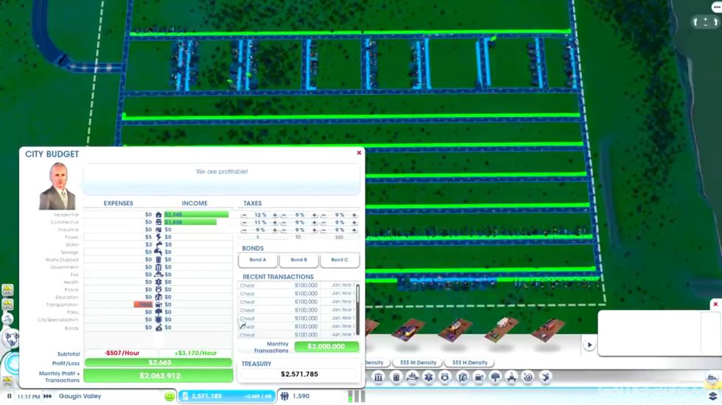The height and width of the screenshot is (405, 722).
Task: Click the ship icon at bottom right
Action: [x=712, y=378]
